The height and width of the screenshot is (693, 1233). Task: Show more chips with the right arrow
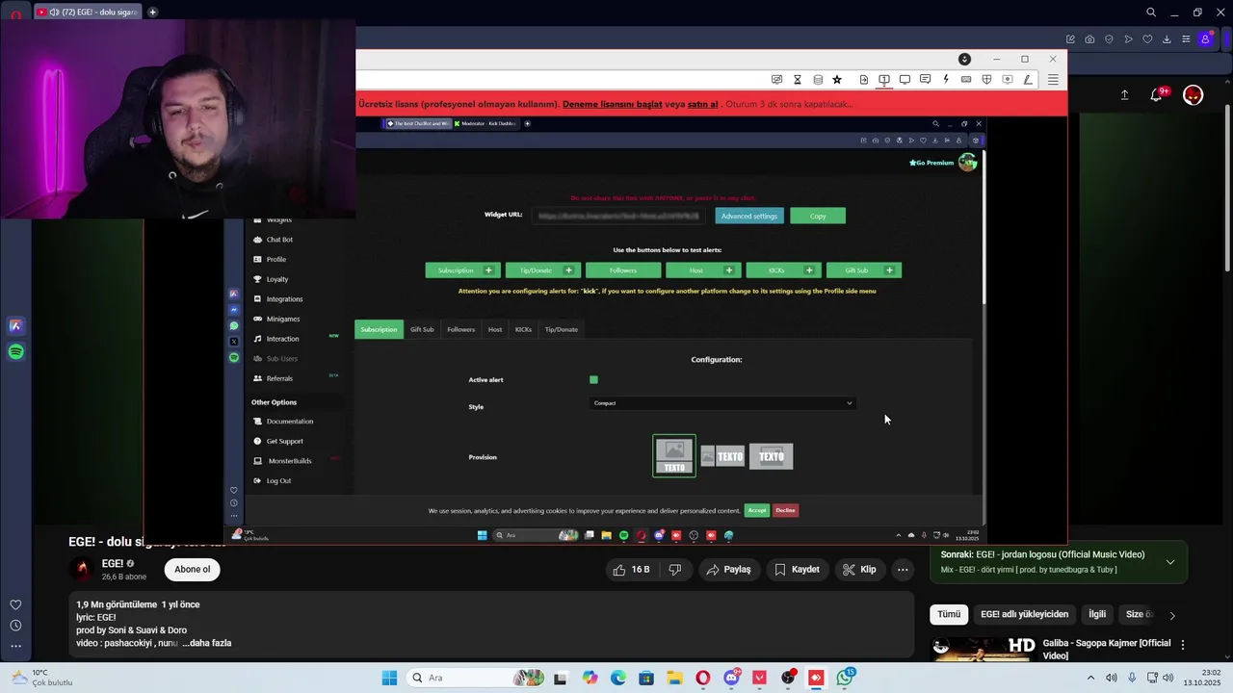[1172, 615]
